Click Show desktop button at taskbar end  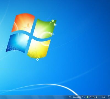click(x=109, y=97)
